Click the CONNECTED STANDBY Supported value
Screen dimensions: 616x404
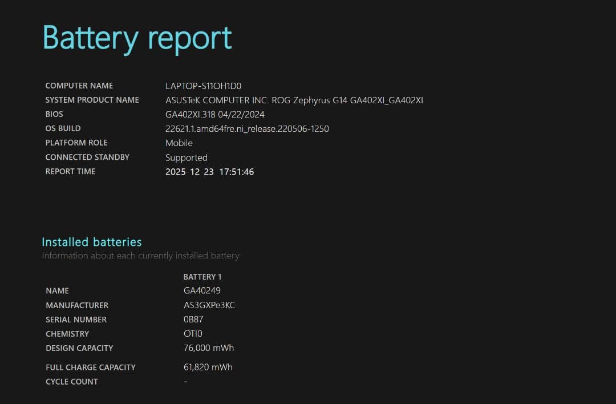[x=187, y=157]
